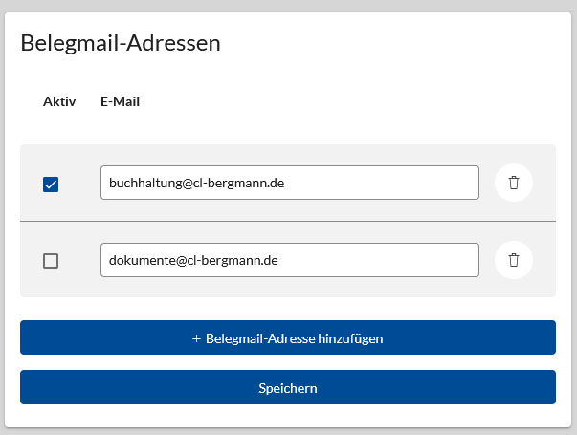Viewport: 577px width, 435px height.
Task: Click the plus icon on the add-address button
Action: 196,338
